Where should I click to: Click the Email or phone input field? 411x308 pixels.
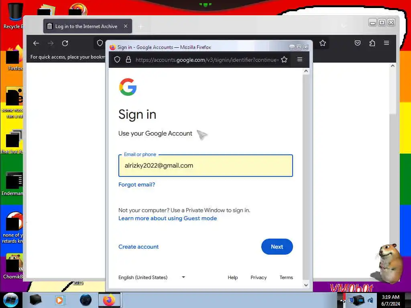[x=205, y=166]
